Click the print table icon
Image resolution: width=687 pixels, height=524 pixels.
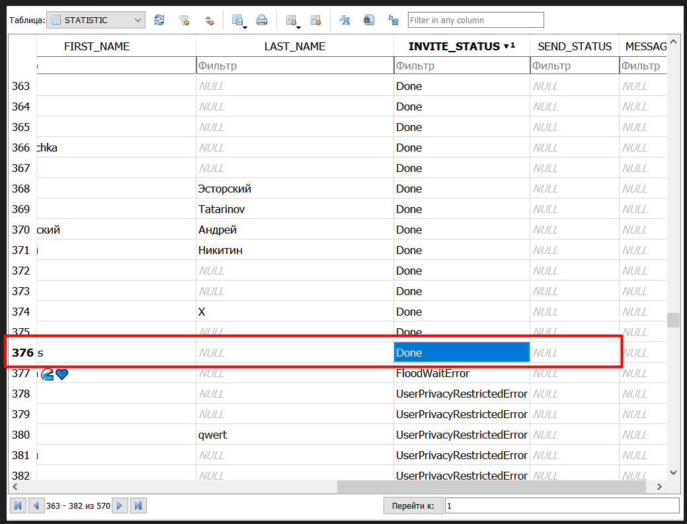(262, 21)
